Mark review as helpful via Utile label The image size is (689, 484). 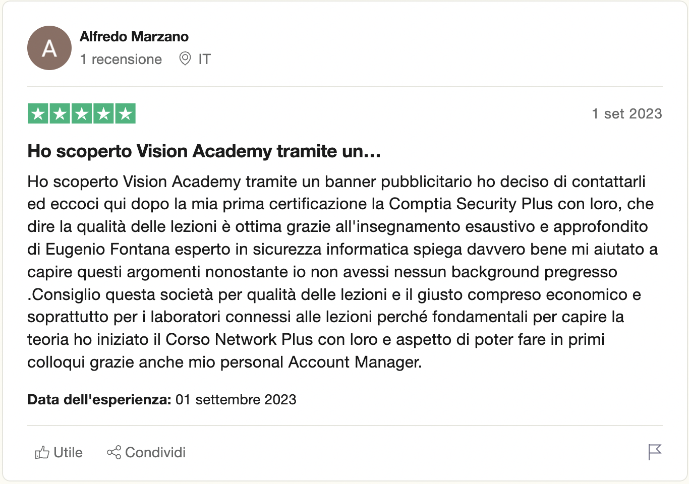pyautogui.click(x=68, y=452)
